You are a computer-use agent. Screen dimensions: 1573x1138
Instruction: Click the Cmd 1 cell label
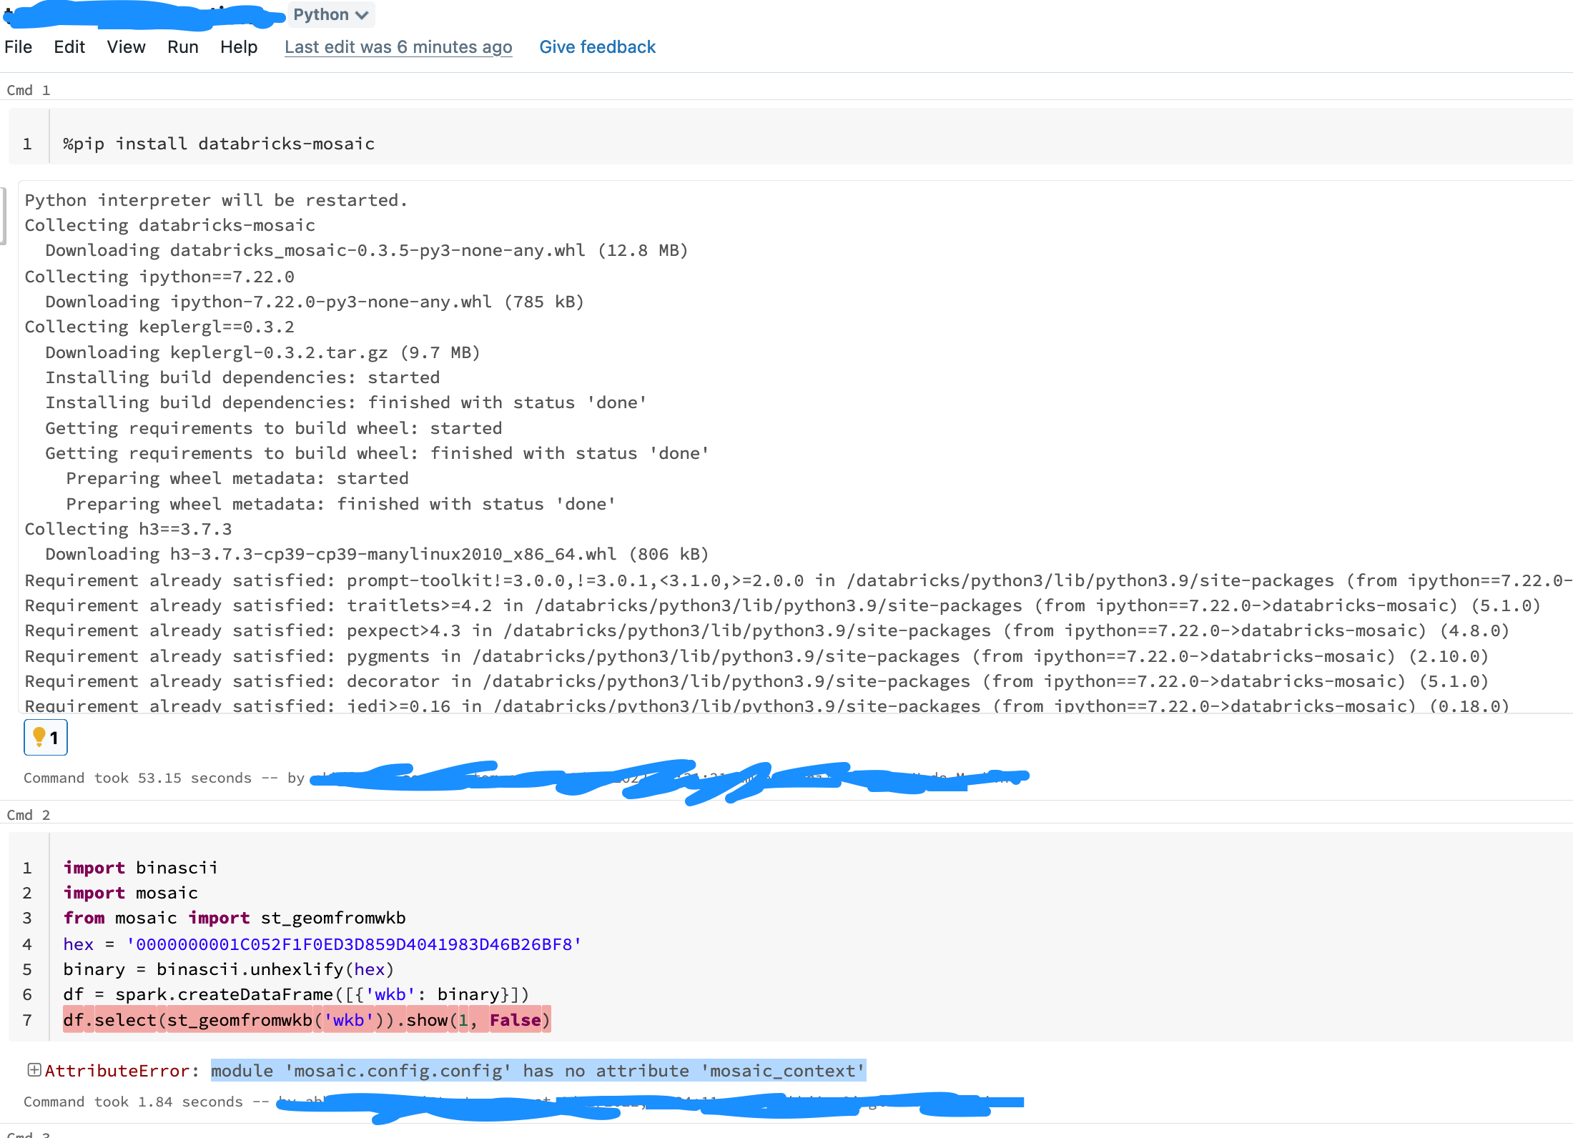tap(29, 90)
